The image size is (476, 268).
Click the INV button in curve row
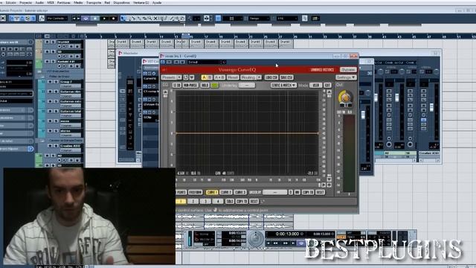297,192
